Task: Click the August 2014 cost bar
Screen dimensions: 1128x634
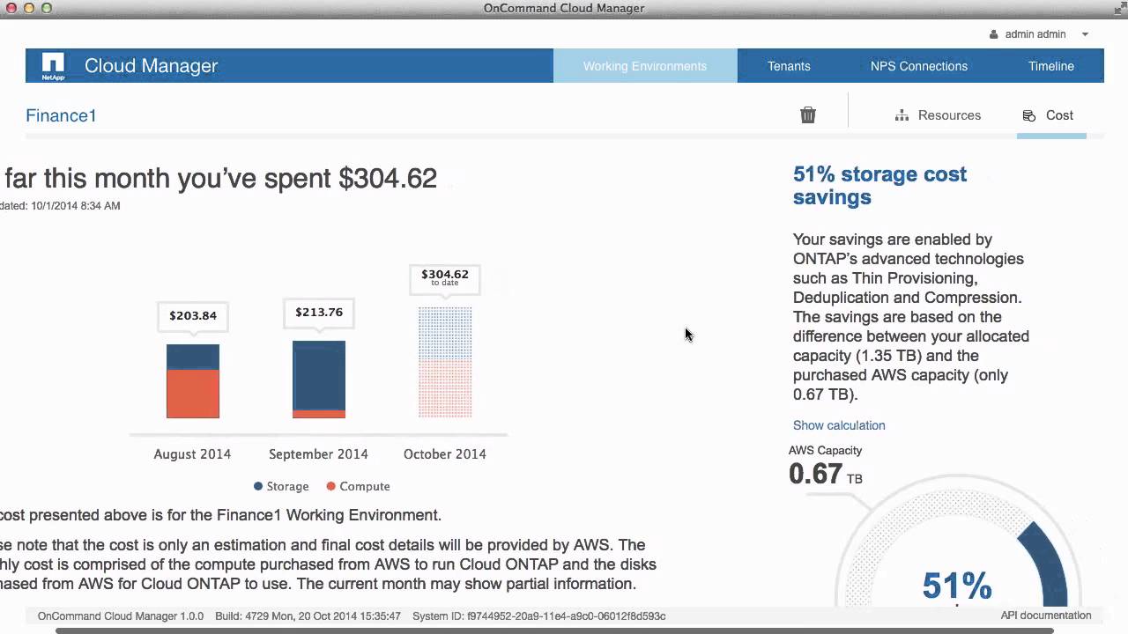Action: coord(193,381)
